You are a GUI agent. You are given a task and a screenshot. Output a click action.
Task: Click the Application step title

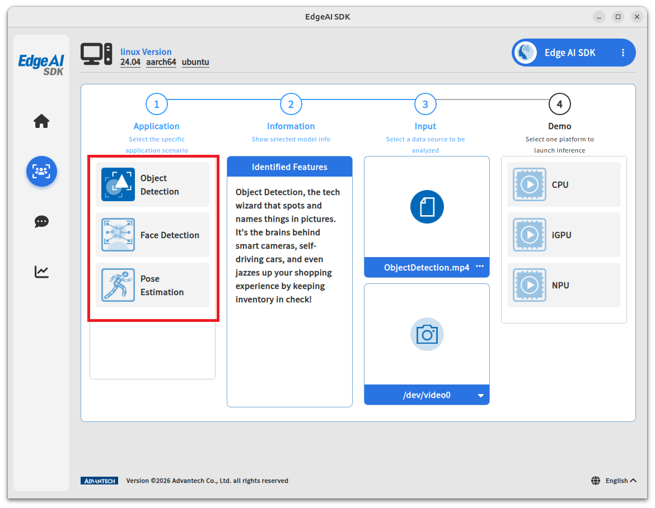click(157, 126)
